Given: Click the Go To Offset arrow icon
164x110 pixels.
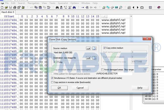Looking at the screenshot, I should pos(83,7).
